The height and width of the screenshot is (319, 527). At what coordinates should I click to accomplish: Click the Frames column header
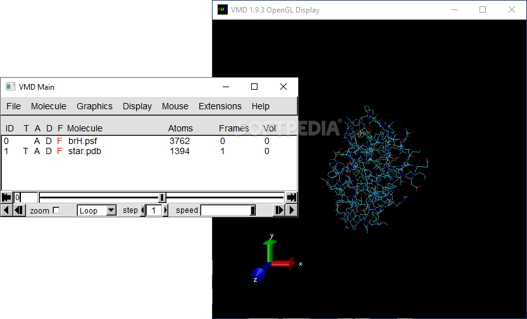pos(233,128)
